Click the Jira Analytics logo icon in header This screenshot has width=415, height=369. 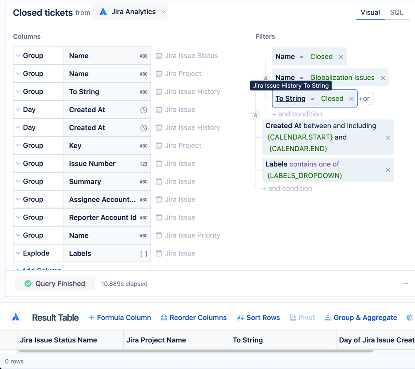click(103, 12)
